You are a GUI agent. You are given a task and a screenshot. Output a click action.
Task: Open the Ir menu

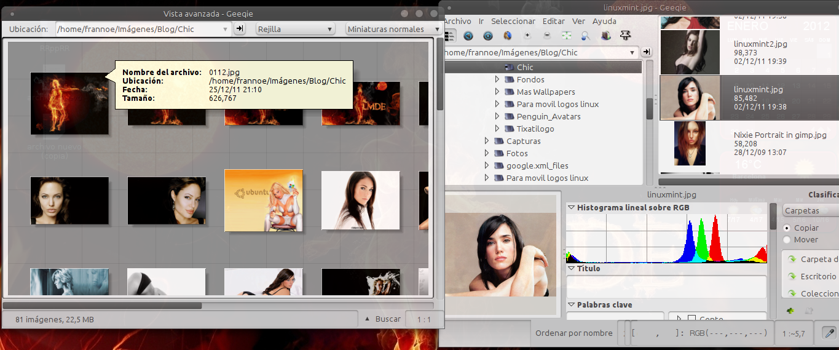pyautogui.click(x=482, y=21)
